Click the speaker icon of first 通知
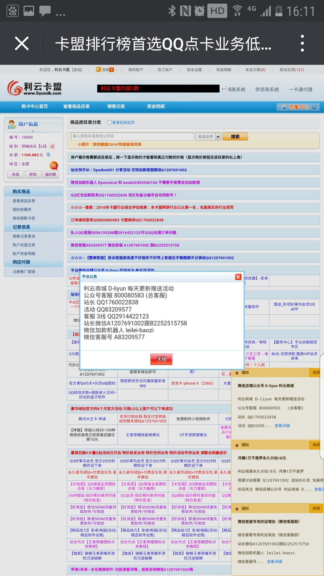 point(237,373)
